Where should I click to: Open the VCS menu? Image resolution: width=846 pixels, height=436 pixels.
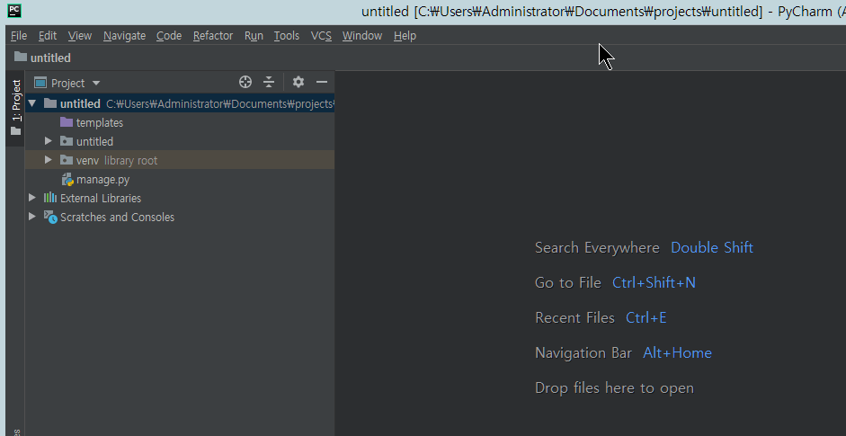point(321,36)
